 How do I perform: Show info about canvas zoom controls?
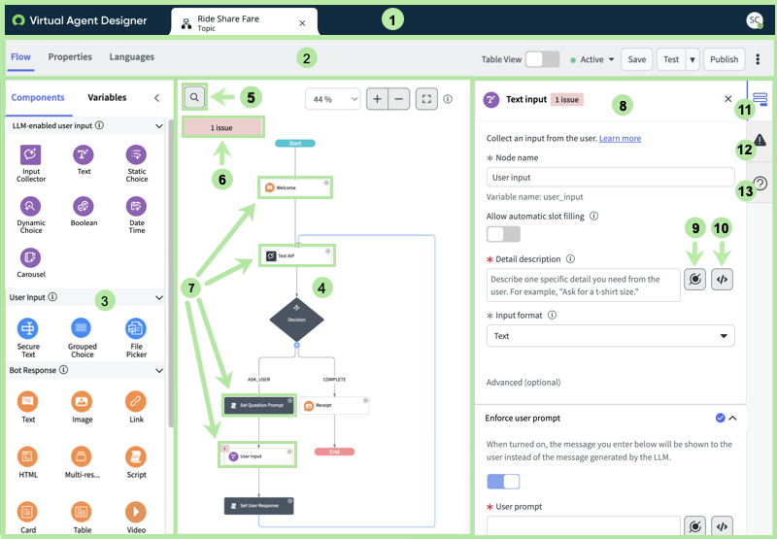coord(448,99)
